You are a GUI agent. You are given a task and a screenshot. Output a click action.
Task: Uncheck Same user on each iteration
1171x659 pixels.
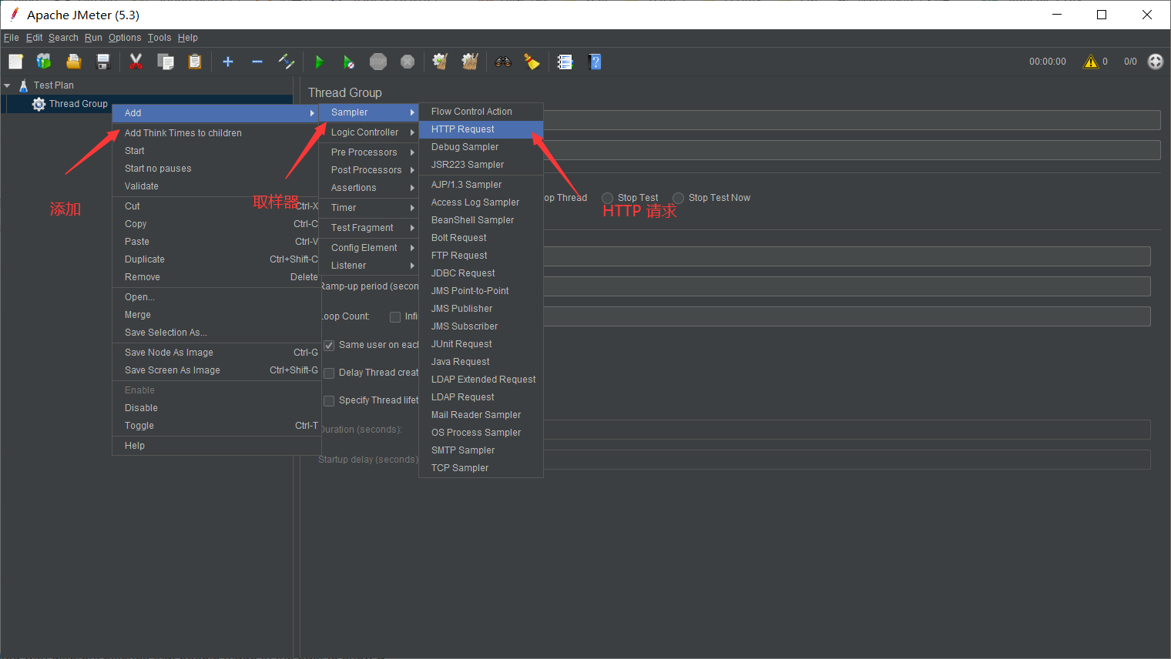pos(329,346)
